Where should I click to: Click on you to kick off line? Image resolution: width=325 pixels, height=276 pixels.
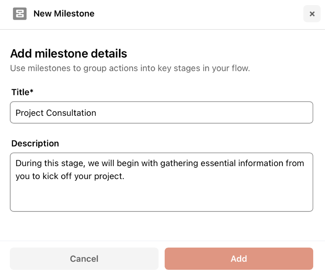coord(70,176)
